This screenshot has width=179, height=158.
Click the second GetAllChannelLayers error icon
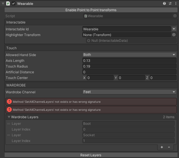(9, 110)
